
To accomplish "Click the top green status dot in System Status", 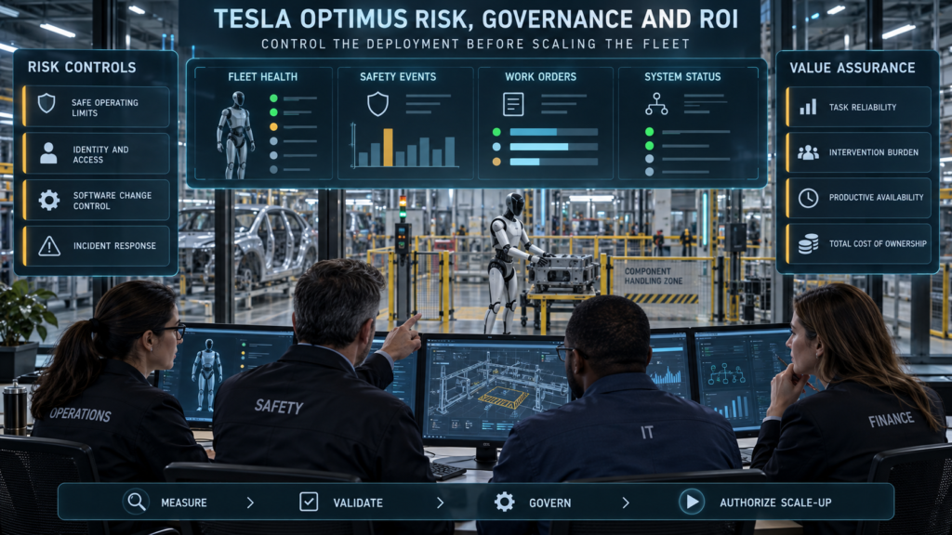I will point(650,132).
